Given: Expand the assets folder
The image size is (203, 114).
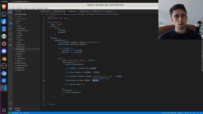Looking at the screenshot, I should 19,26.
